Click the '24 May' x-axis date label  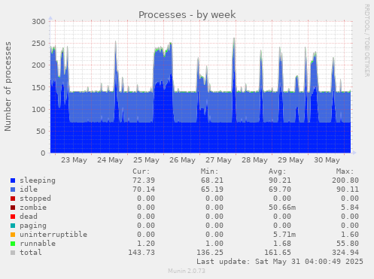tap(110, 160)
